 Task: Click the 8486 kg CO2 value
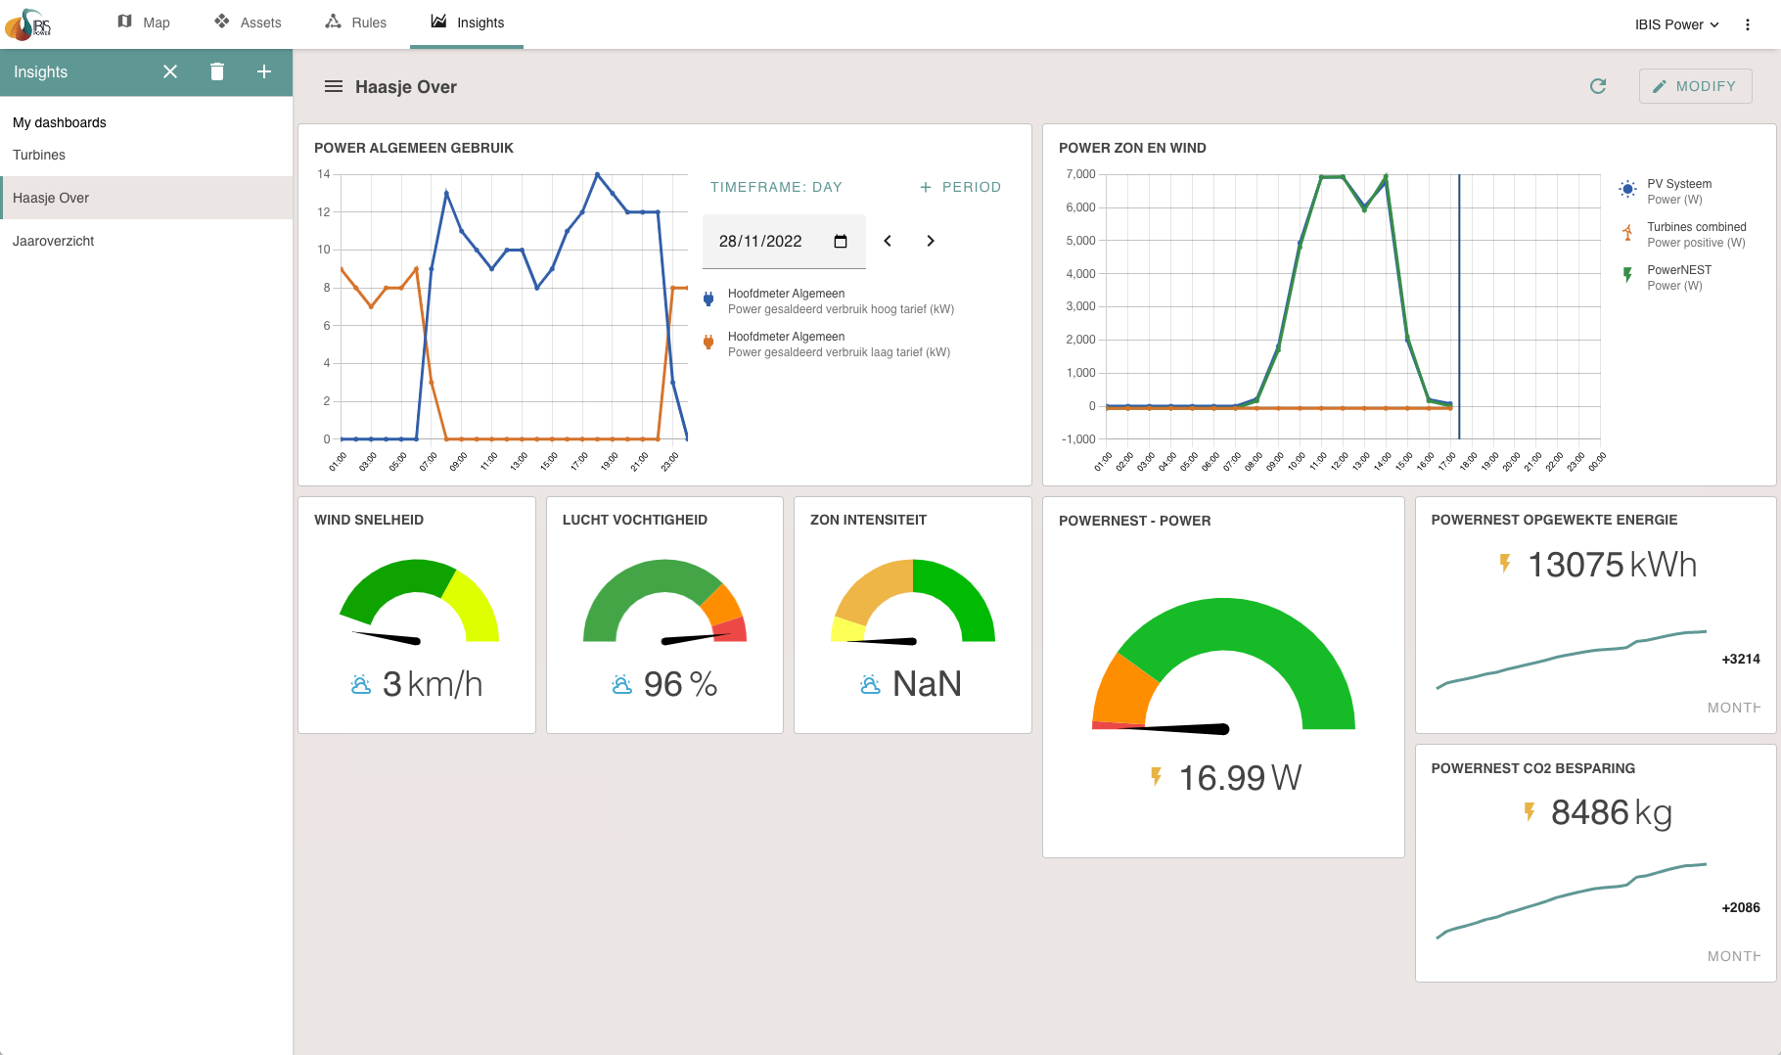(x=1612, y=812)
